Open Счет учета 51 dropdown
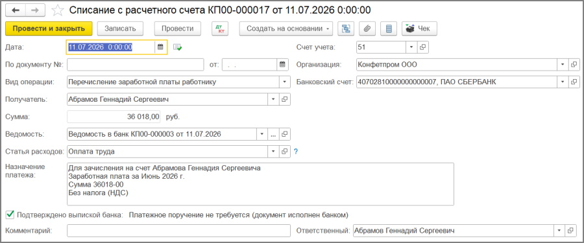This screenshot has height=243, width=584. (411, 47)
